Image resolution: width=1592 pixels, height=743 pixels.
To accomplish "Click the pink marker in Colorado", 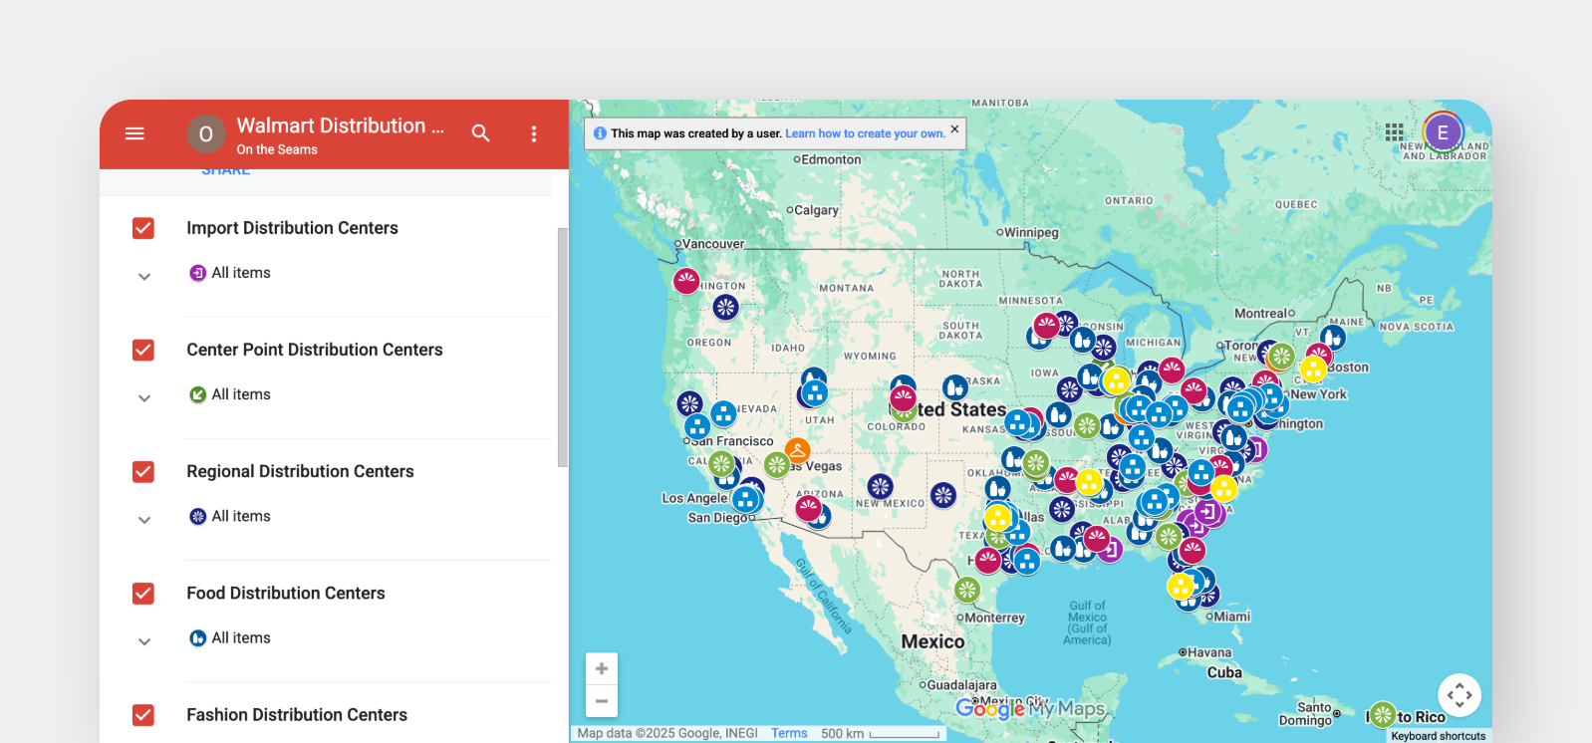I will pyautogui.click(x=903, y=400).
